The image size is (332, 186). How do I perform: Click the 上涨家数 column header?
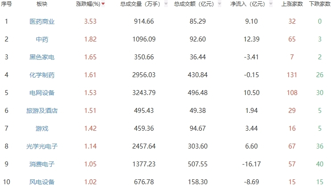pos(292,4)
